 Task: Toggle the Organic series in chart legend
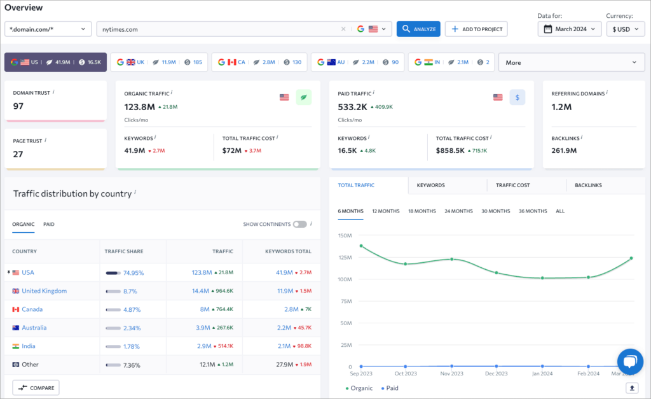tap(359, 388)
